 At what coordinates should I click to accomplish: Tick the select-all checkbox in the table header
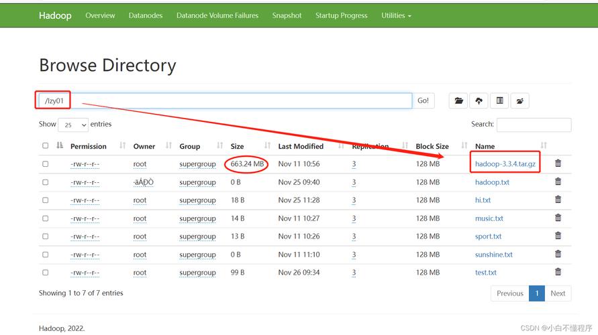click(x=46, y=146)
